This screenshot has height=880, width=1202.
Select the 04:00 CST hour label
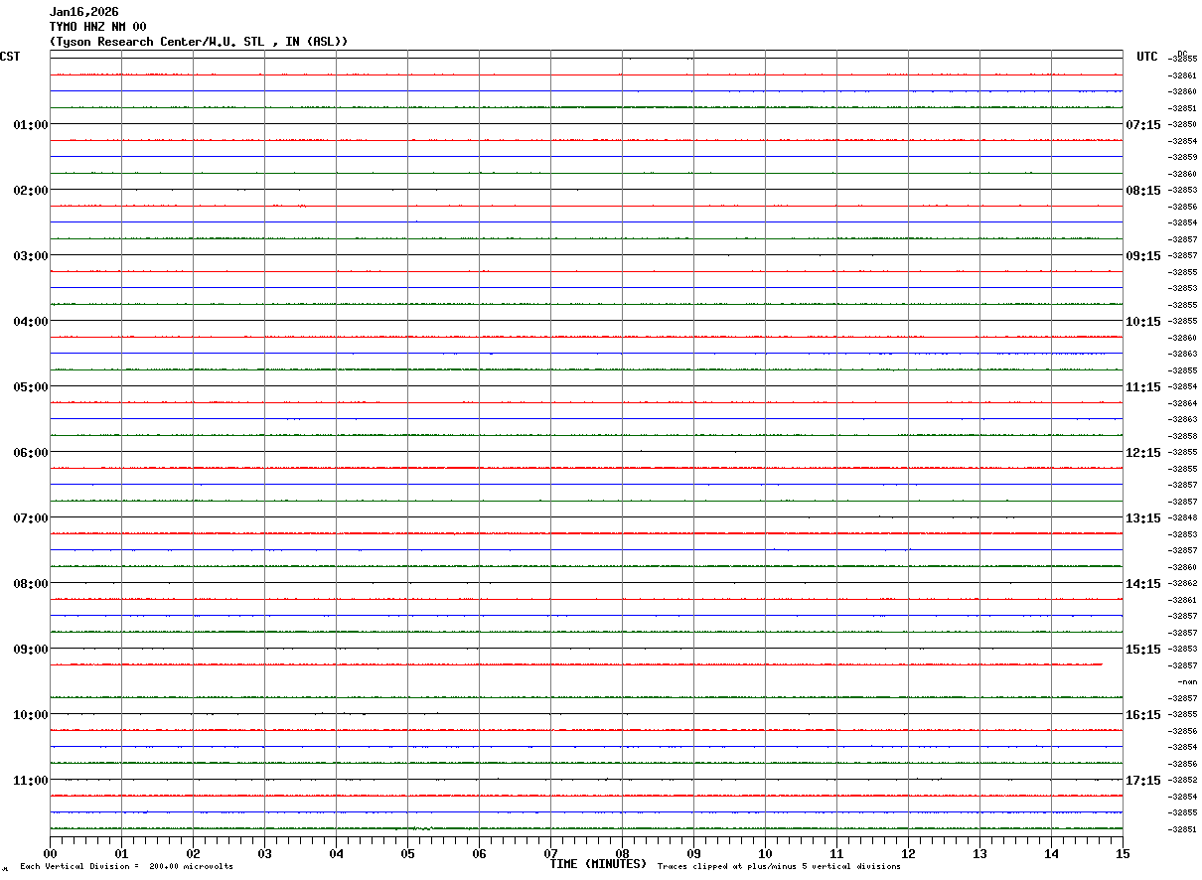pos(31,321)
